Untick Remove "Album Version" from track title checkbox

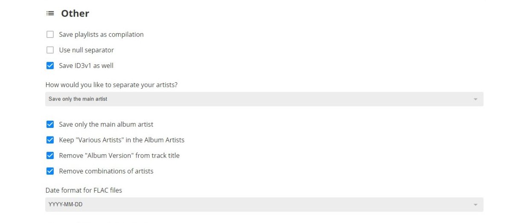pyautogui.click(x=50, y=156)
